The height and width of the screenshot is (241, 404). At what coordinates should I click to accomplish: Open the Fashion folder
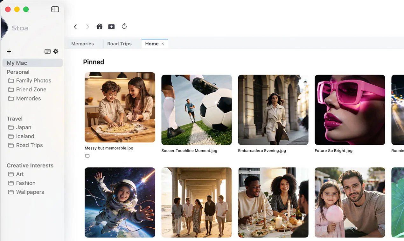point(22,183)
